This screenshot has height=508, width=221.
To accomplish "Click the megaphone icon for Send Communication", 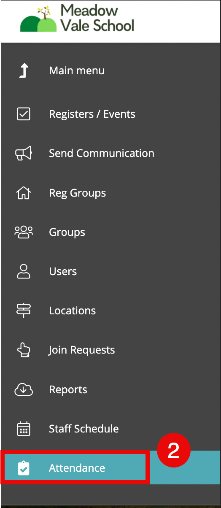I will (x=24, y=153).
